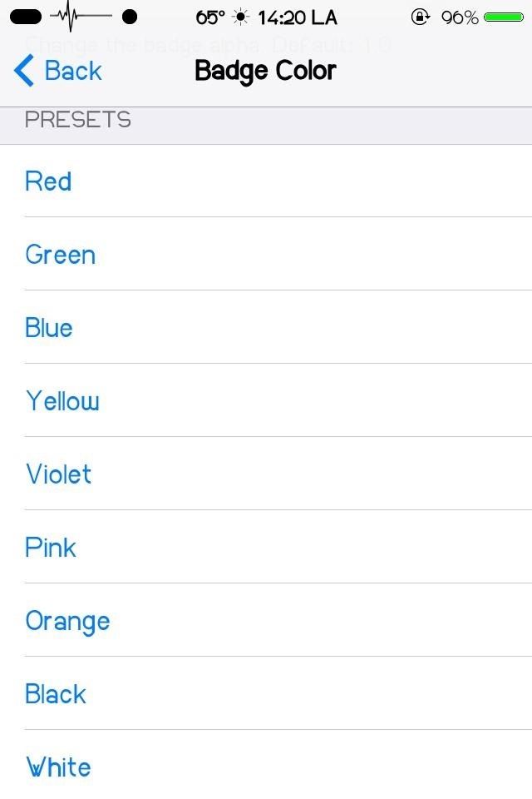
Task: Set badge color to Yellow
Action: (62, 400)
